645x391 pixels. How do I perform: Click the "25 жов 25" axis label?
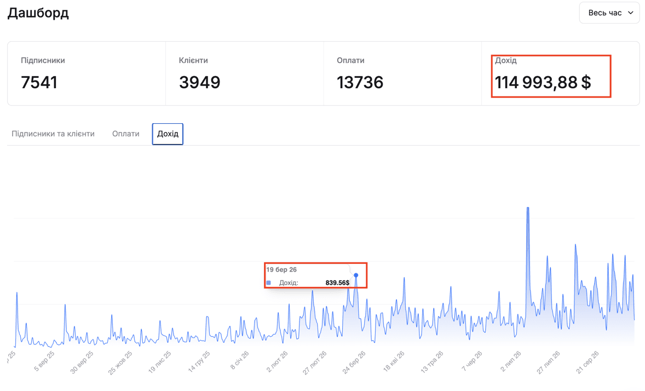[120, 363]
